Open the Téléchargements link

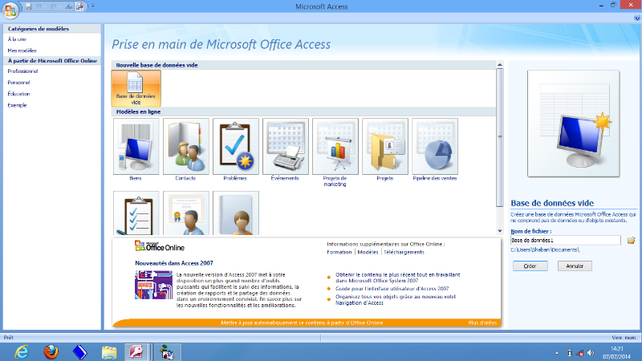[404, 252]
